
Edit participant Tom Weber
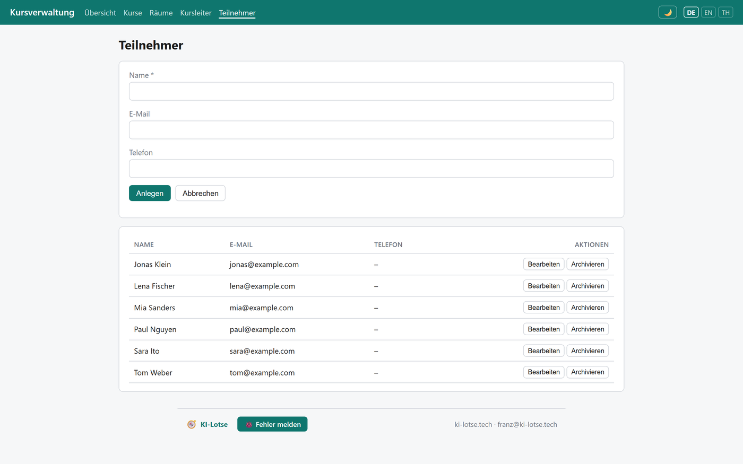click(x=543, y=372)
